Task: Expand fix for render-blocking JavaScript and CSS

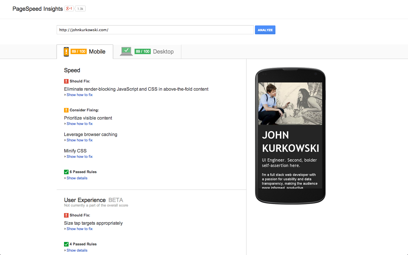Action: pos(79,95)
